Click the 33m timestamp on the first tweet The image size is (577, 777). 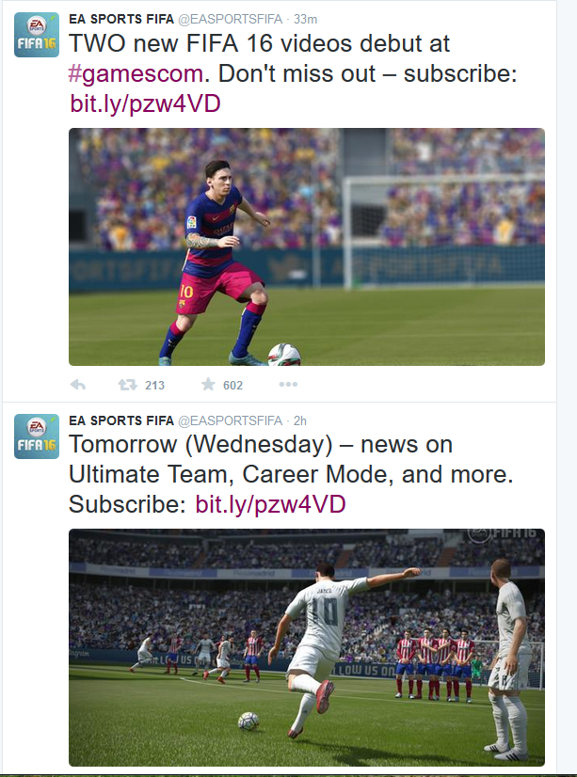click(305, 20)
